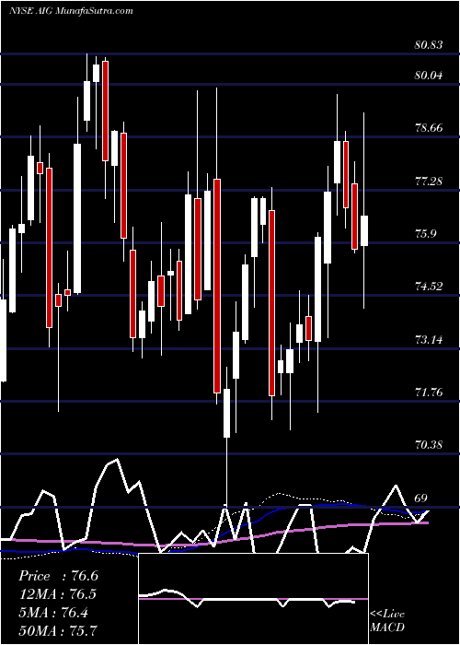Click the 50MA : 75.7 readout
The image size is (460, 645).
click(58, 630)
